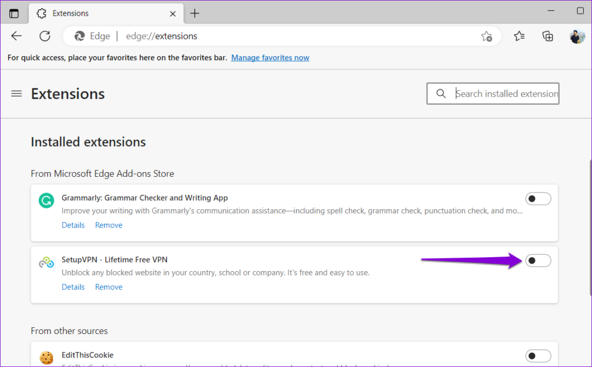Screen dimensions: 592x367
Task: Open a new tab with plus button
Action: tap(195, 13)
